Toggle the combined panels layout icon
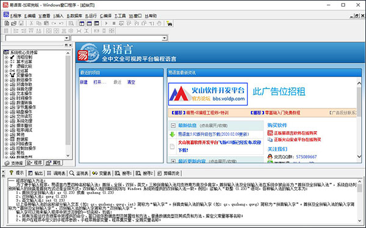The width and height of the screenshot is (366, 228). coord(96,23)
